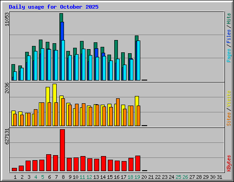Select the yellow Visits bar for day 6

tap(48, 95)
